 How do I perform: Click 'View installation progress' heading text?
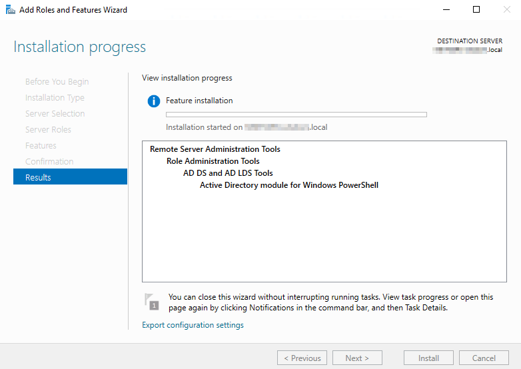point(187,78)
